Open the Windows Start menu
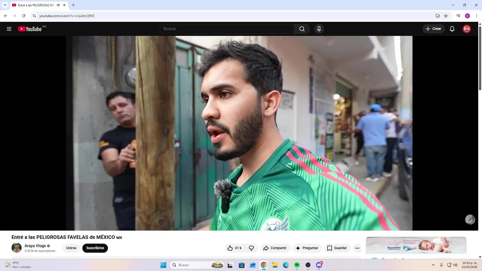Image resolution: width=482 pixels, height=271 pixels. coord(163,265)
